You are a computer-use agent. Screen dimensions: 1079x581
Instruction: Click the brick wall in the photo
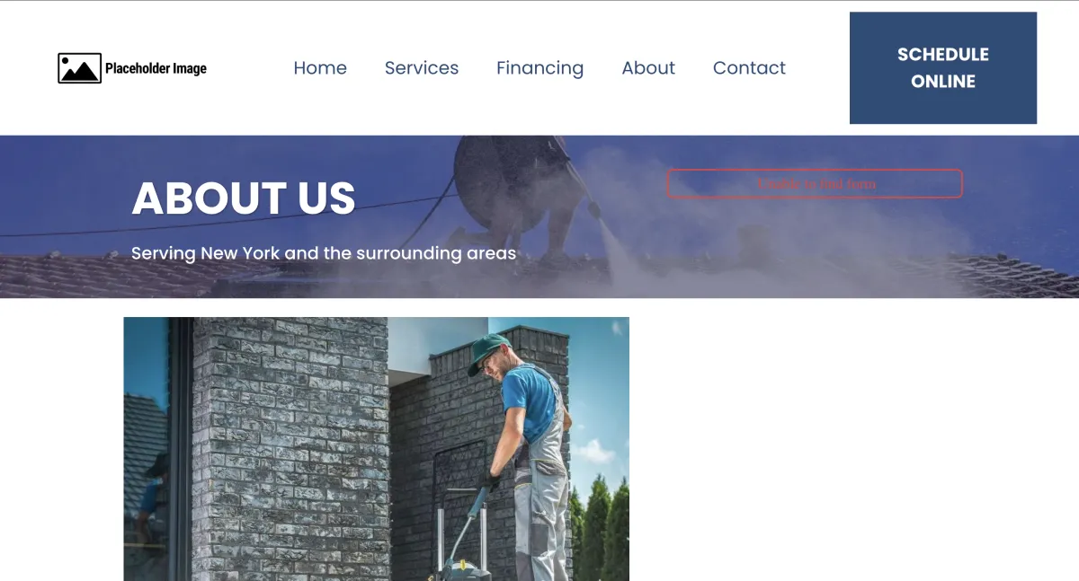click(290, 449)
